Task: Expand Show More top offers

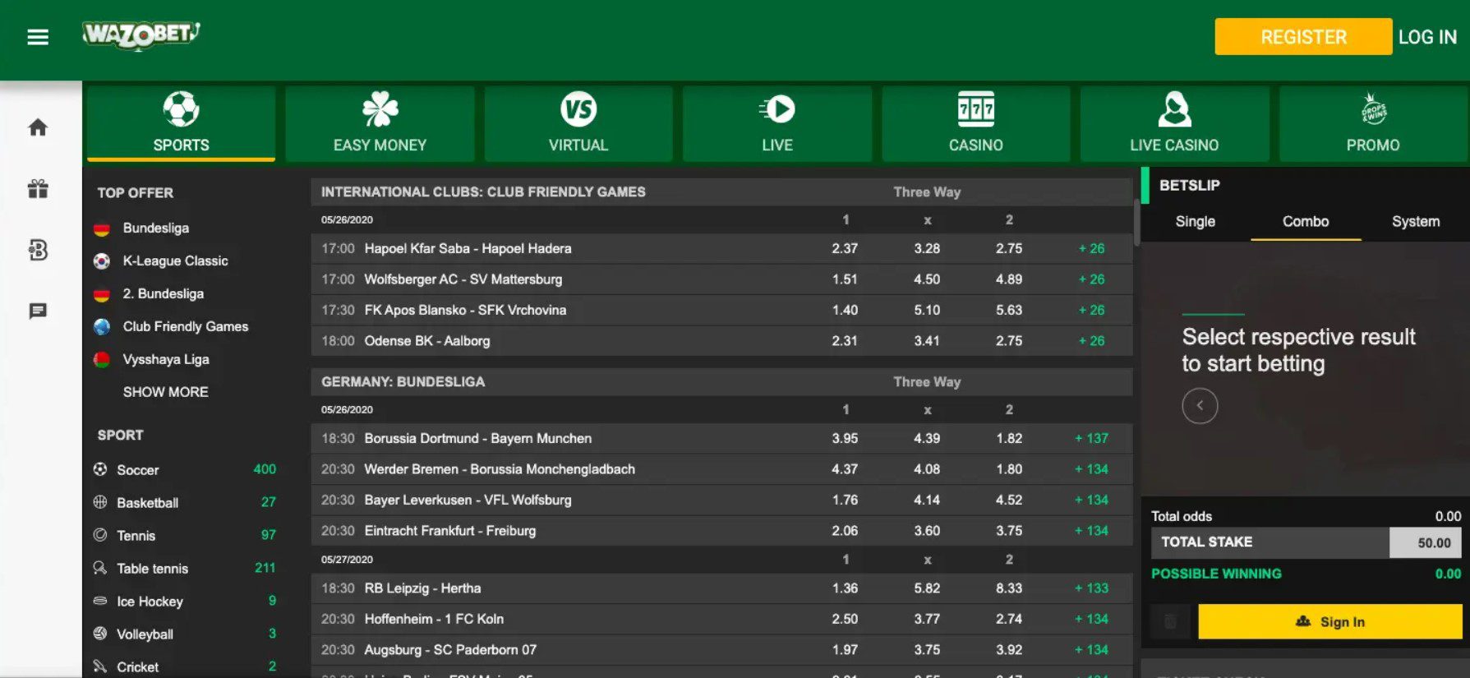Action: 165,393
